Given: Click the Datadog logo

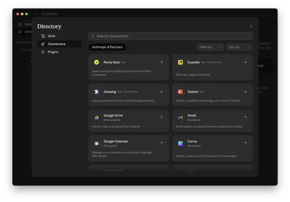Looking at the screenshot, I should [x=96, y=92].
